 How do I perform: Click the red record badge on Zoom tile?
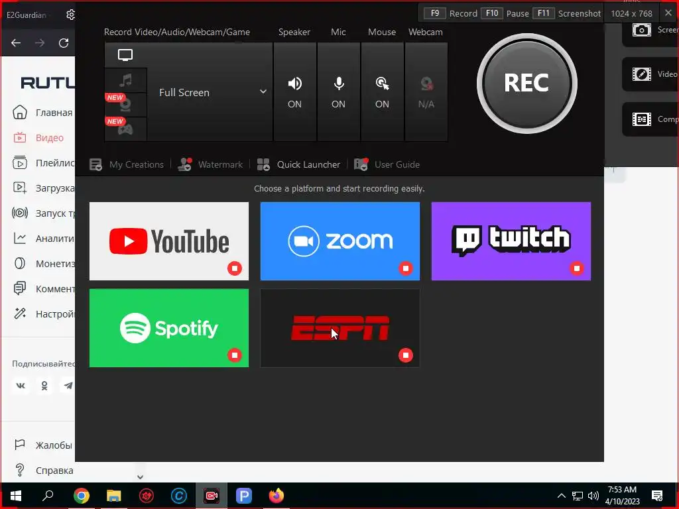(406, 268)
